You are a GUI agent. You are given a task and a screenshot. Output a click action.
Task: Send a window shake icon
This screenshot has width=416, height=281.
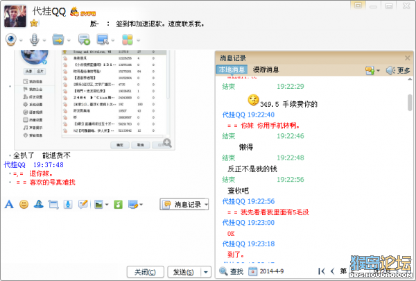(53, 205)
